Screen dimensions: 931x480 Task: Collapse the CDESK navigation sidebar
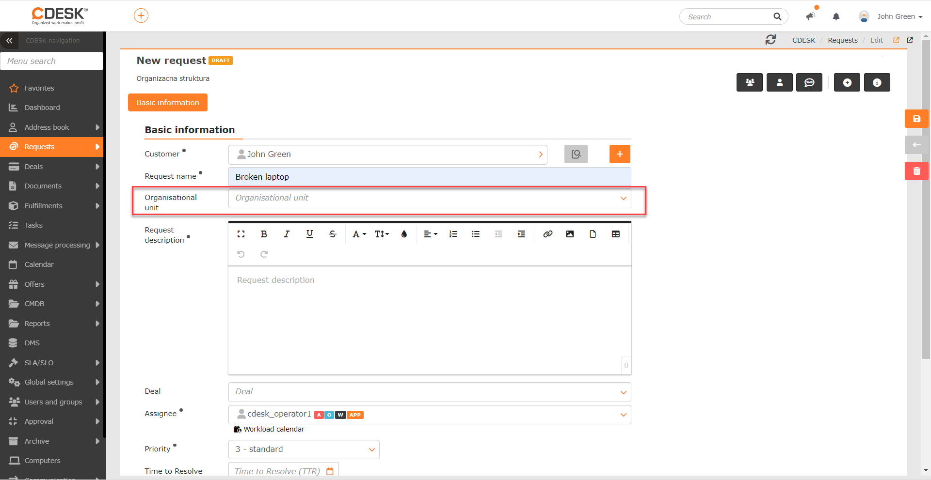coord(9,41)
